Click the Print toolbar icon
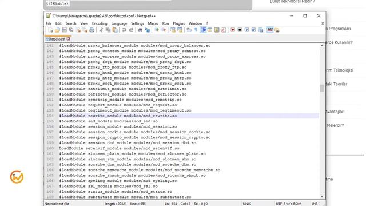366x206 pixels. click(x=92, y=30)
